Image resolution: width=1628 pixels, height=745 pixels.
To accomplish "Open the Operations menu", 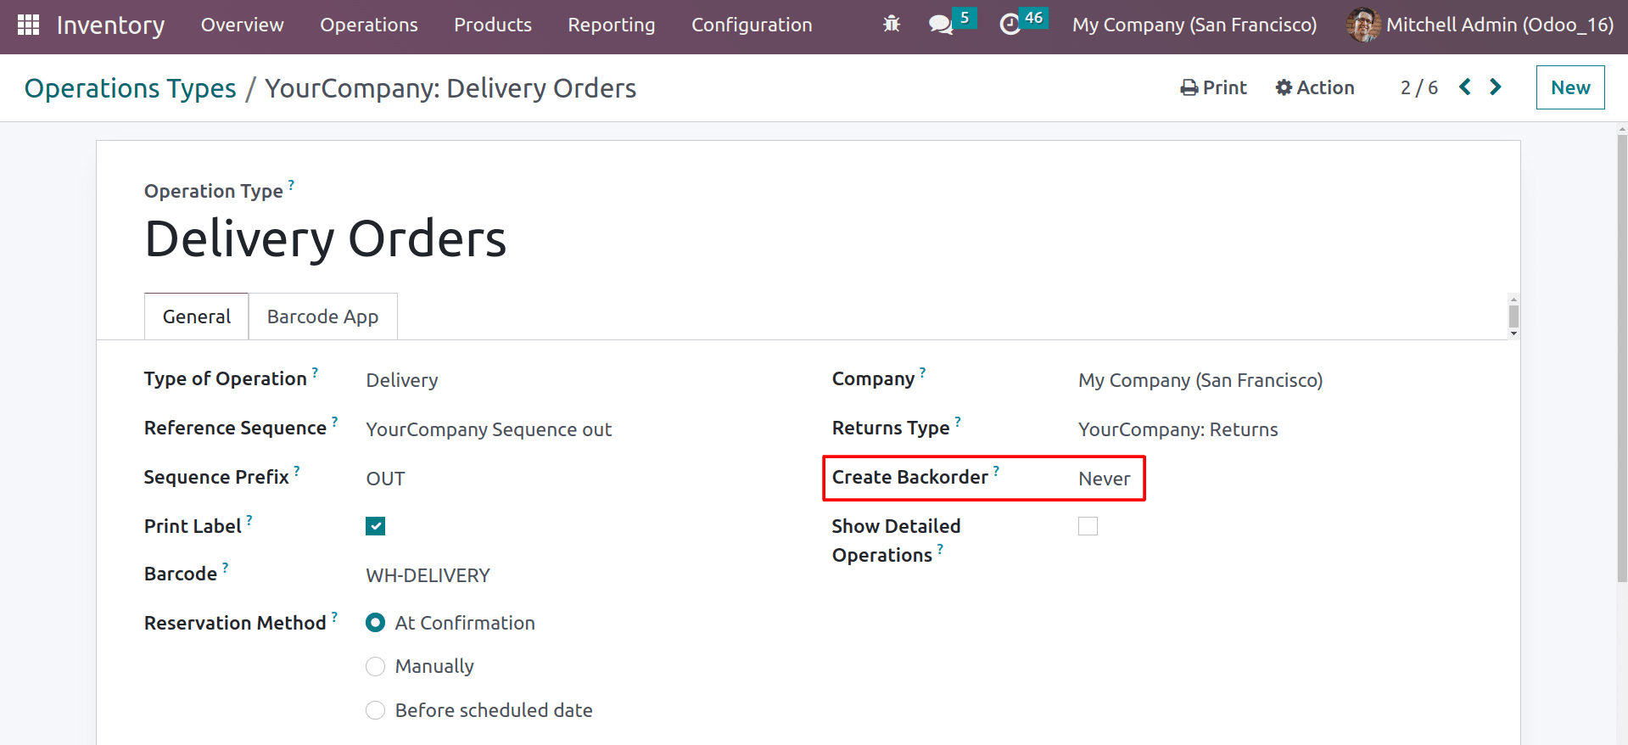I will 369,25.
